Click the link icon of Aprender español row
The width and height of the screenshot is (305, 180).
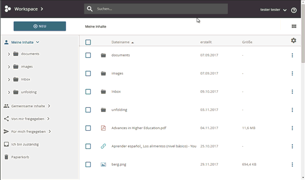pyautogui.click(x=103, y=146)
